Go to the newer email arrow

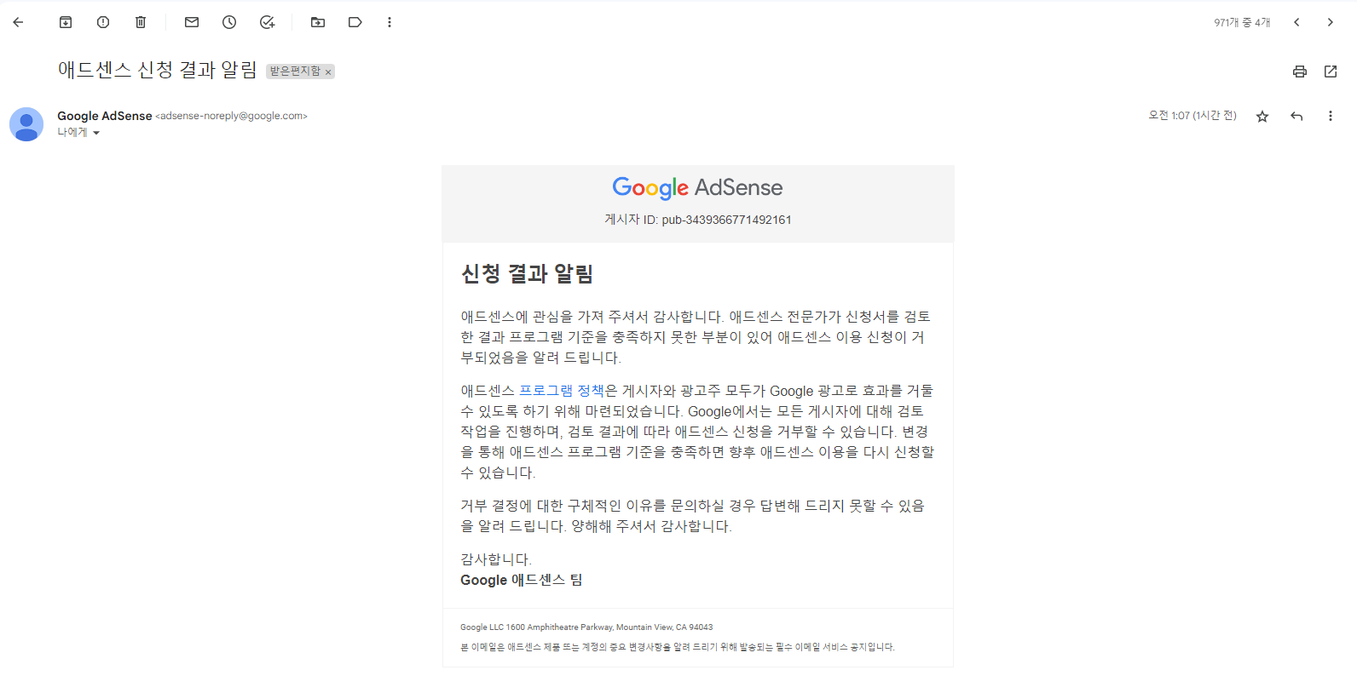point(1296,22)
